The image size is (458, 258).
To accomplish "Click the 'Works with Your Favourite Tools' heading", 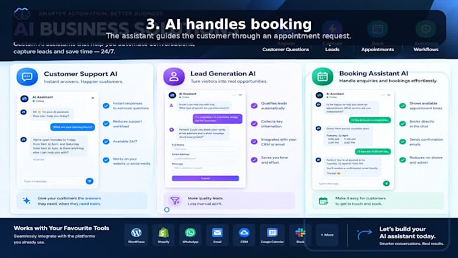I will (x=61, y=228).
